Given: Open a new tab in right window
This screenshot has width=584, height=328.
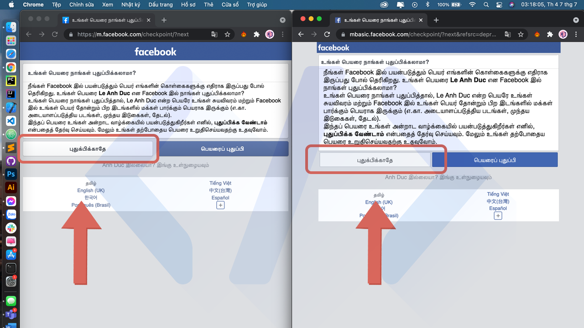Looking at the screenshot, I should click(x=436, y=20).
